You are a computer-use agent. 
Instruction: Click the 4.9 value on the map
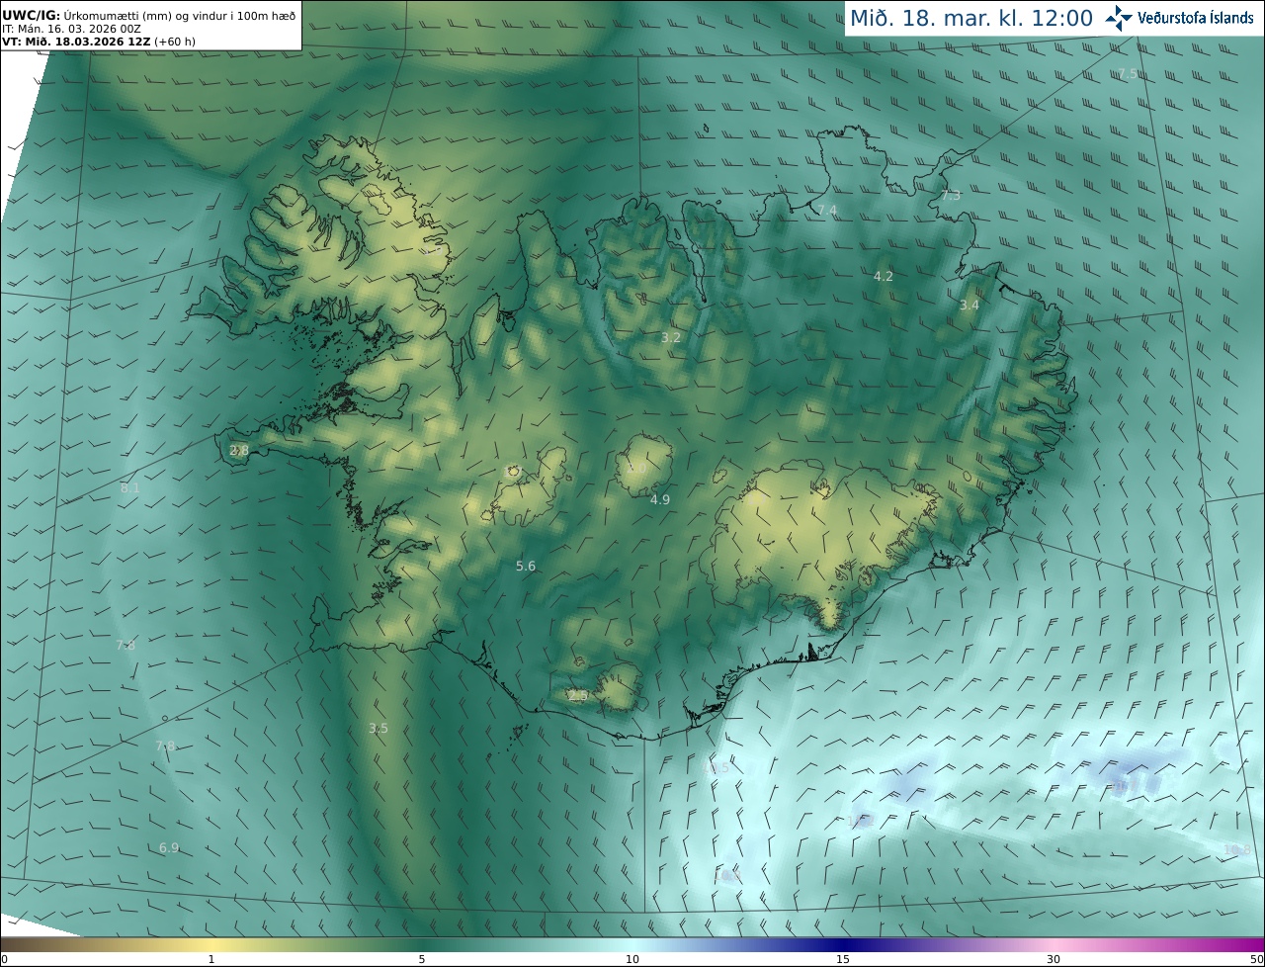(660, 499)
